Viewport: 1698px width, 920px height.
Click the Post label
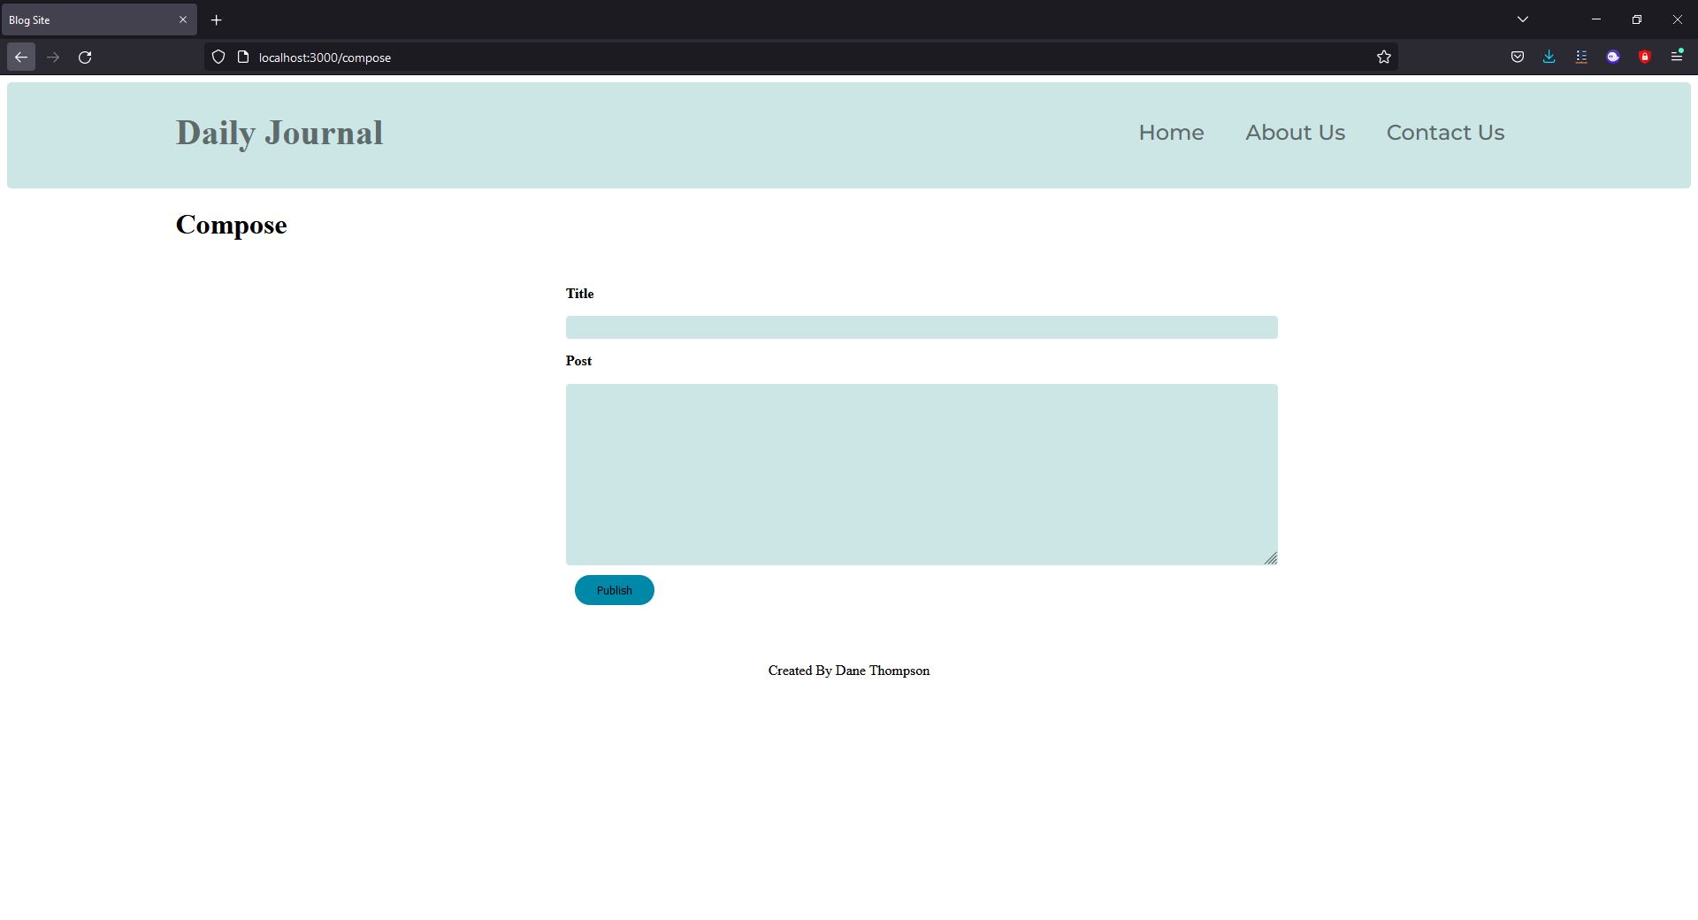point(578,361)
